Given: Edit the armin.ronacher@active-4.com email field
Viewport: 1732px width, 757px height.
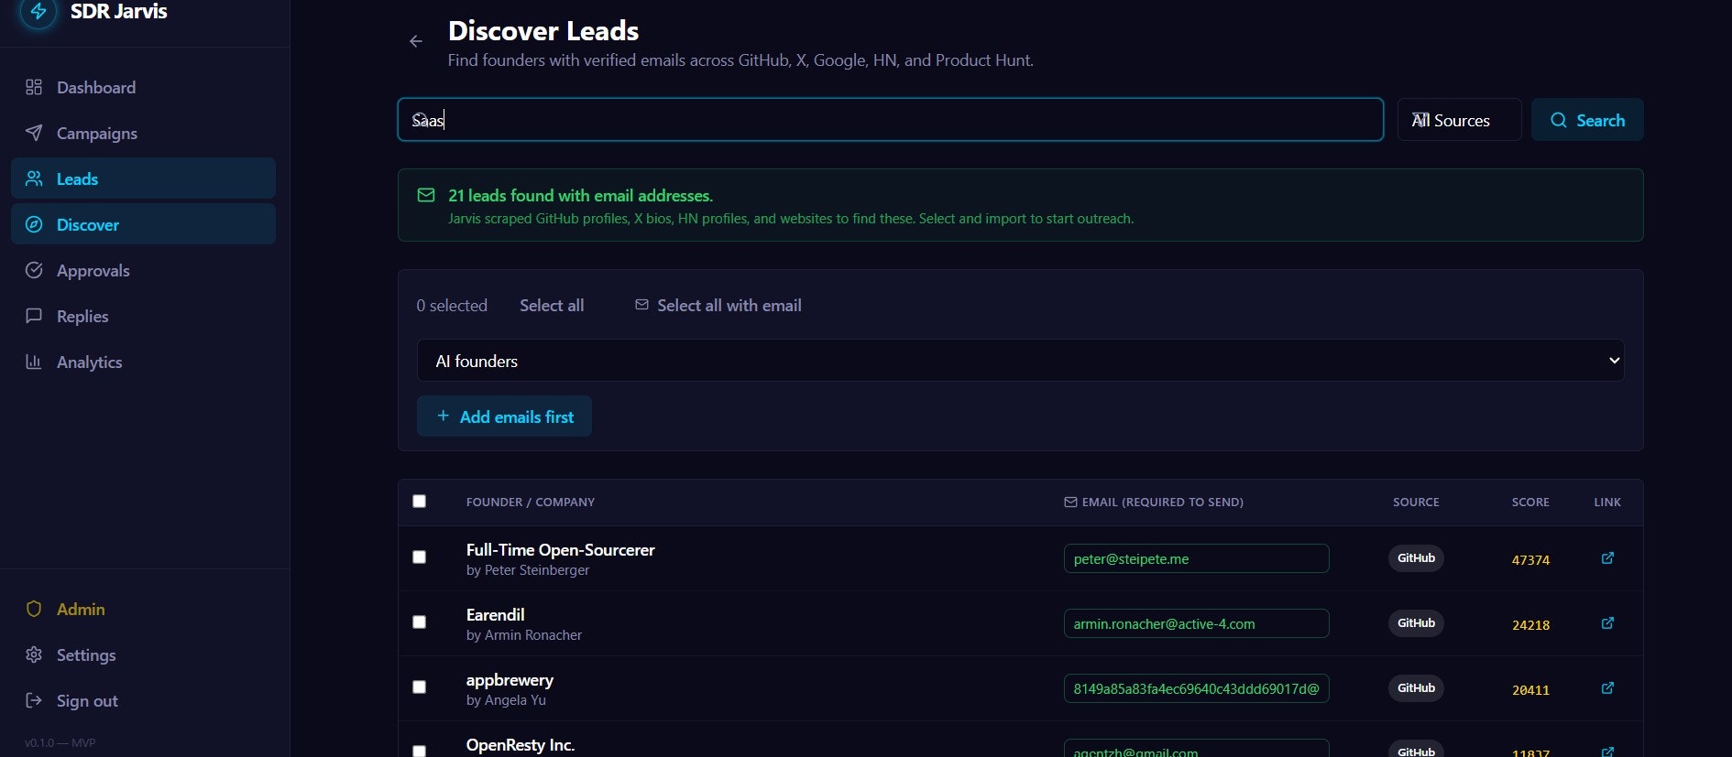Looking at the screenshot, I should [x=1196, y=623].
